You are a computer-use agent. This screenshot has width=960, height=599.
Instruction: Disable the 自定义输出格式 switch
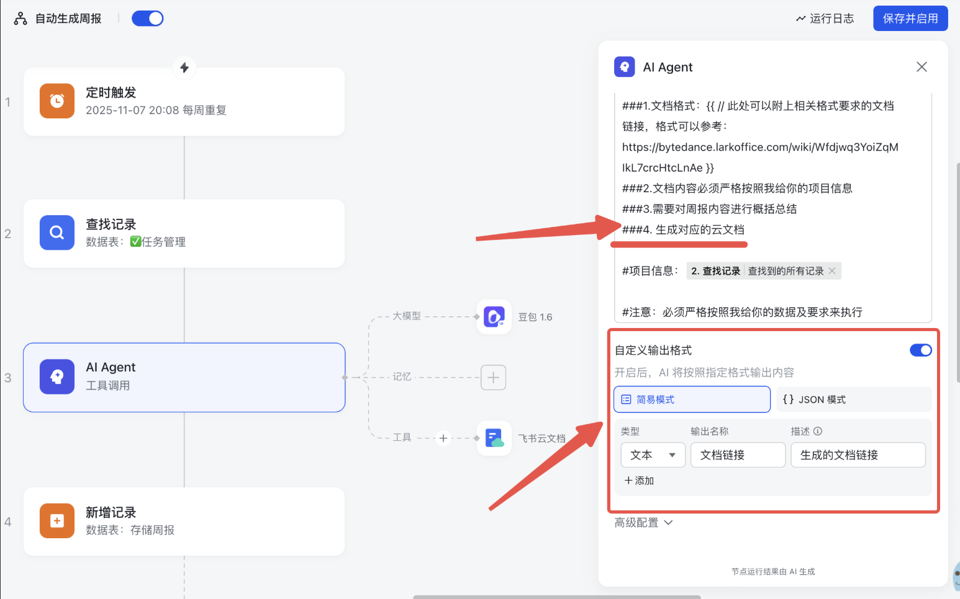920,350
